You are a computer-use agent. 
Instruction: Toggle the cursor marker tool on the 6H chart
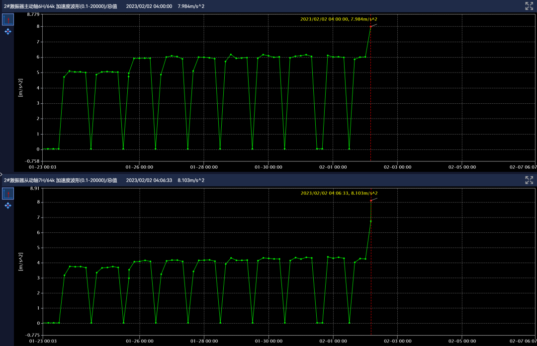pos(8,19)
